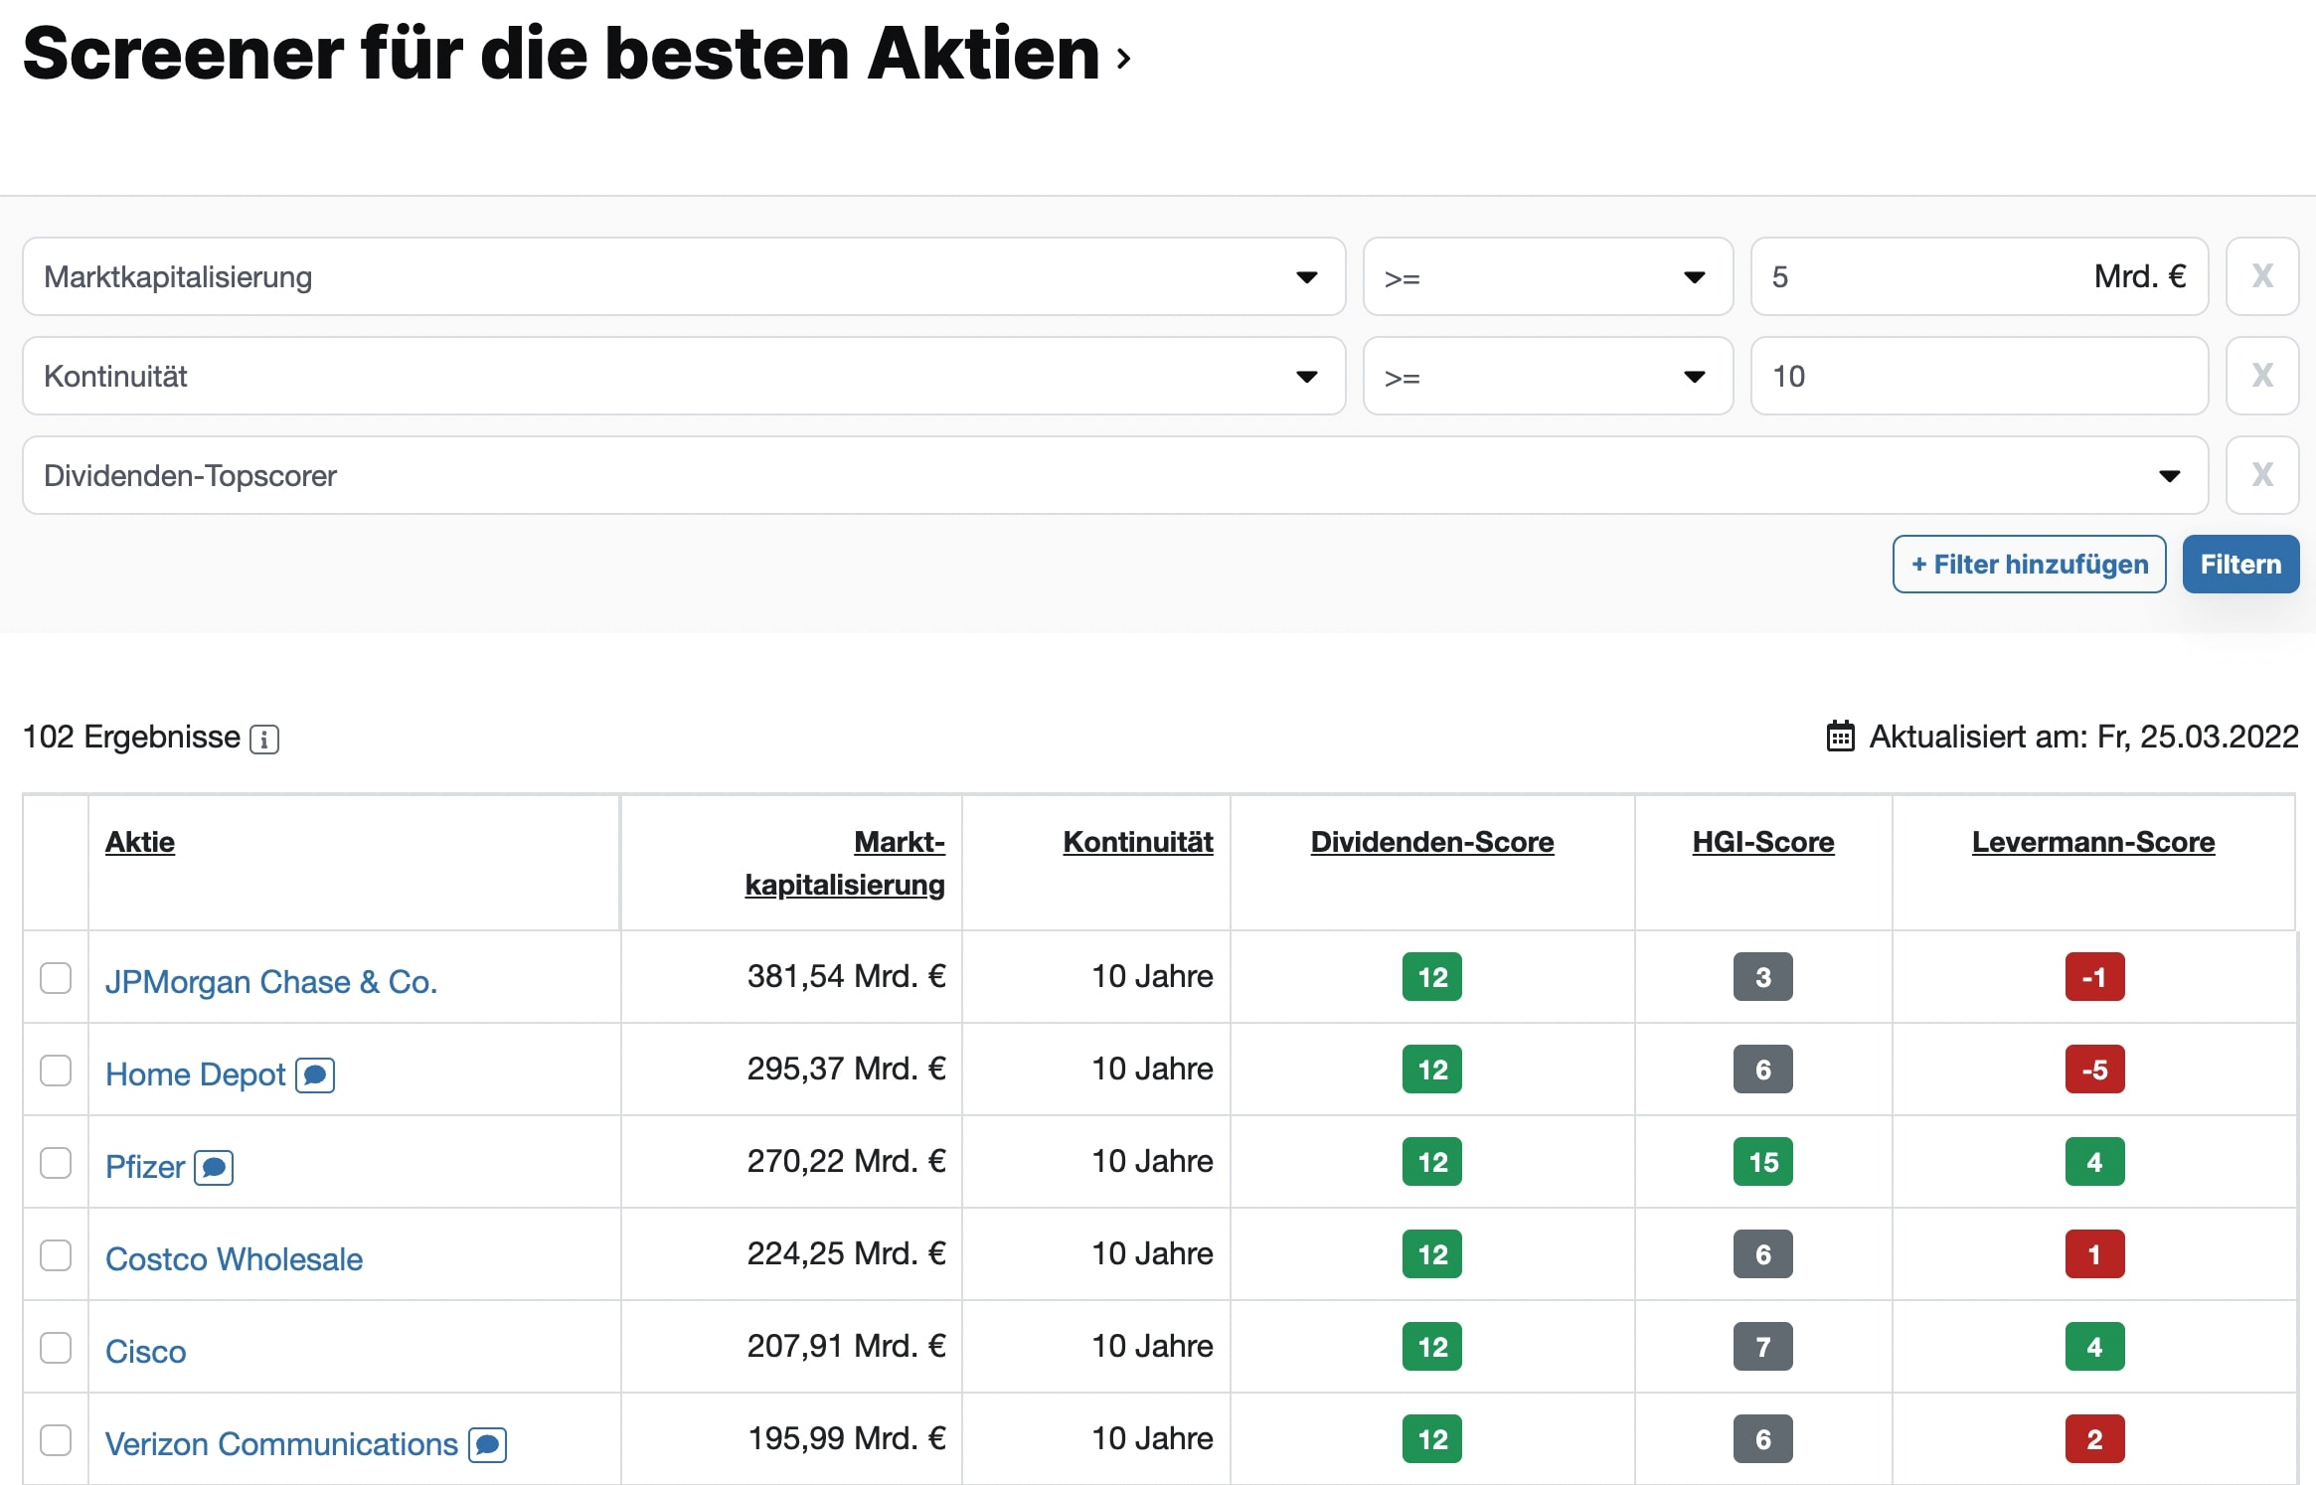The image size is (2316, 1485).
Task: Click Home Depot's red Levermann badge -5
Action: click(2094, 1070)
